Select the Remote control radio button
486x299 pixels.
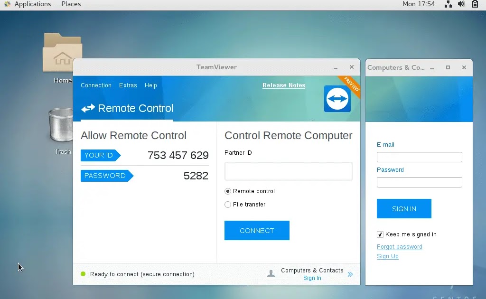coord(228,191)
